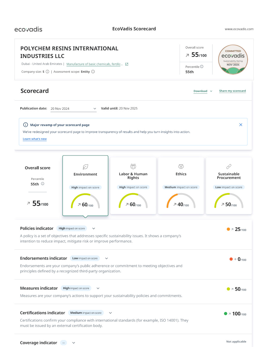Select the Environment theme card
268x347 pixels.
[x=85, y=186]
